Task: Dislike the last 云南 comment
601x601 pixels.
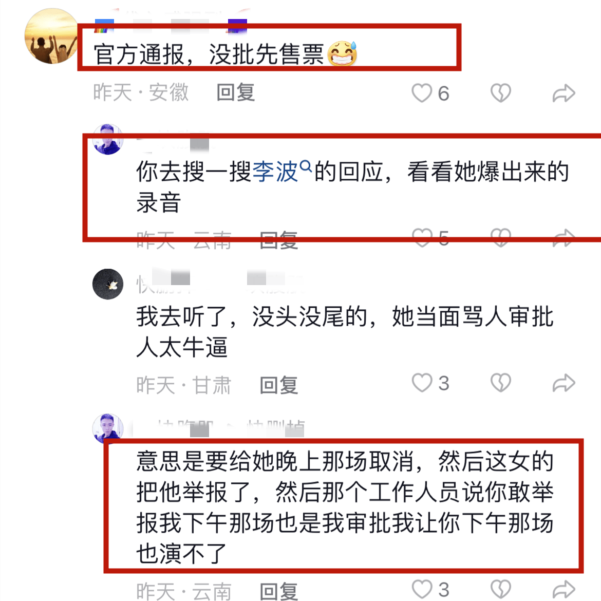Action: 501,589
